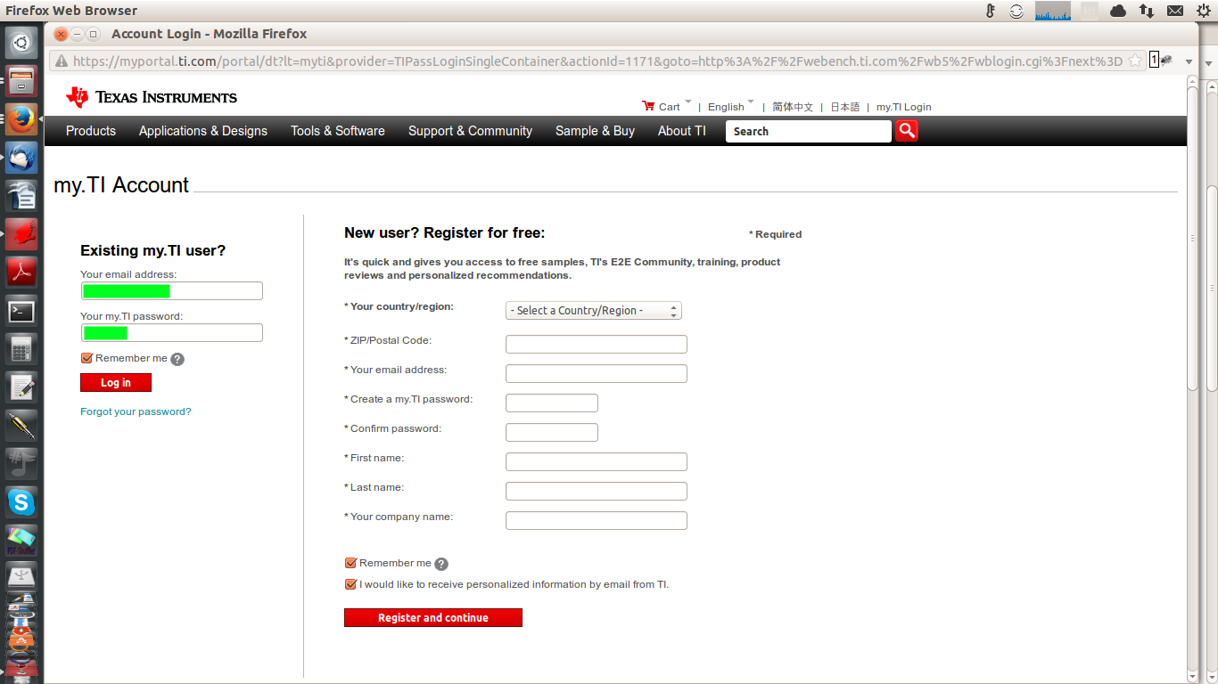
Task: Click Register and continue button
Action: click(x=433, y=617)
